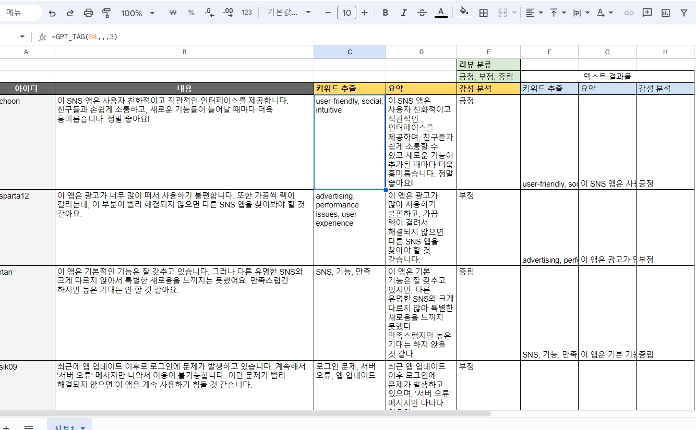
Task: Open vertical align dropdown
Action: click(x=558, y=13)
